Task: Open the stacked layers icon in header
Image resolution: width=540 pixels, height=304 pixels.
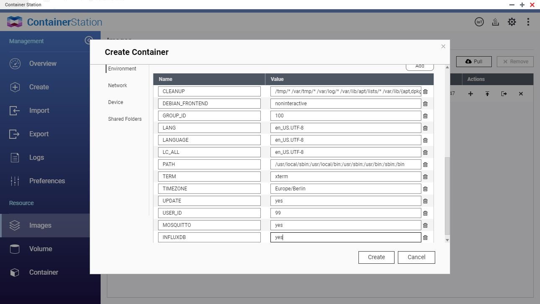Action: point(495,22)
